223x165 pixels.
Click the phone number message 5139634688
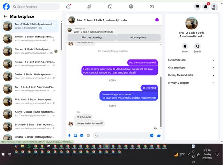pyautogui.click(x=83, y=117)
